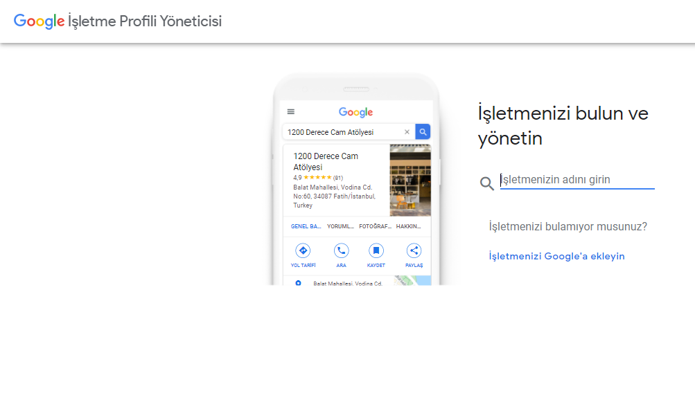
Task: Click the 'PAYLAŞ' share icon
Action: 414,251
